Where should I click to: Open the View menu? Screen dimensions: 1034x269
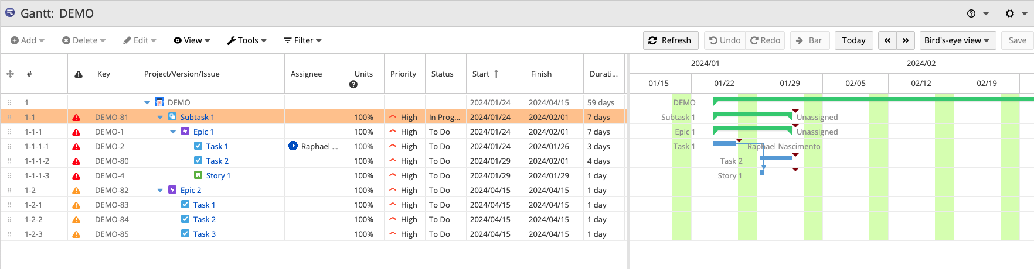(191, 40)
